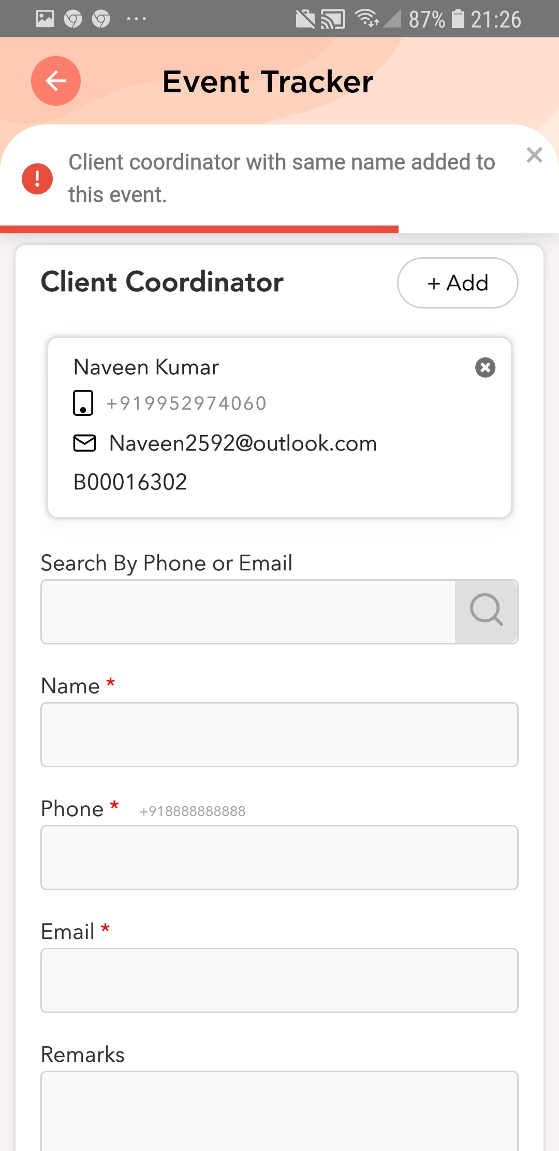Tap the red notification progress bar
Image resolution: width=559 pixels, height=1151 pixels.
tap(199, 229)
